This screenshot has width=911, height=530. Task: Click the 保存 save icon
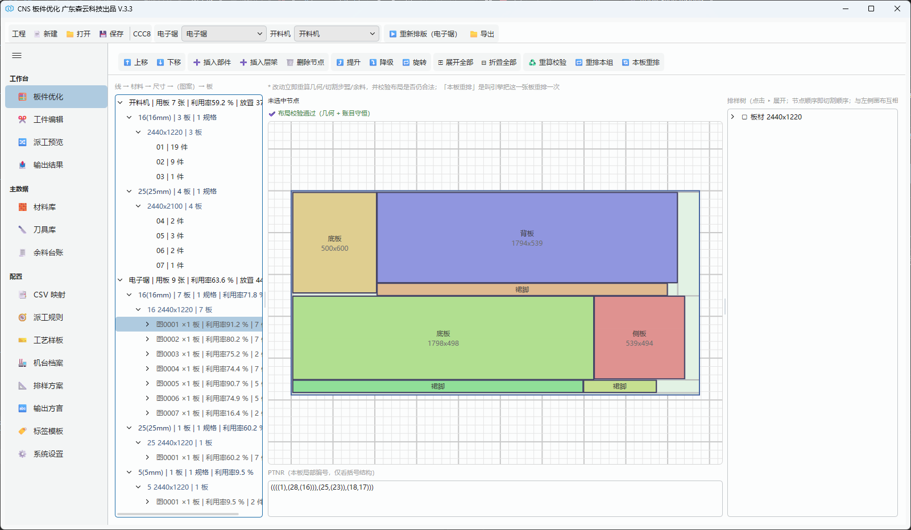point(103,34)
